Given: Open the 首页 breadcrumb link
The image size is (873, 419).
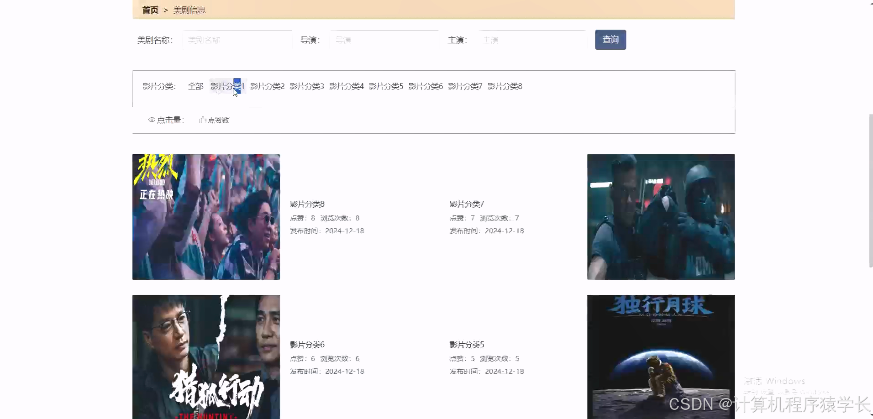Looking at the screenshot, I should tap(151, 9).
